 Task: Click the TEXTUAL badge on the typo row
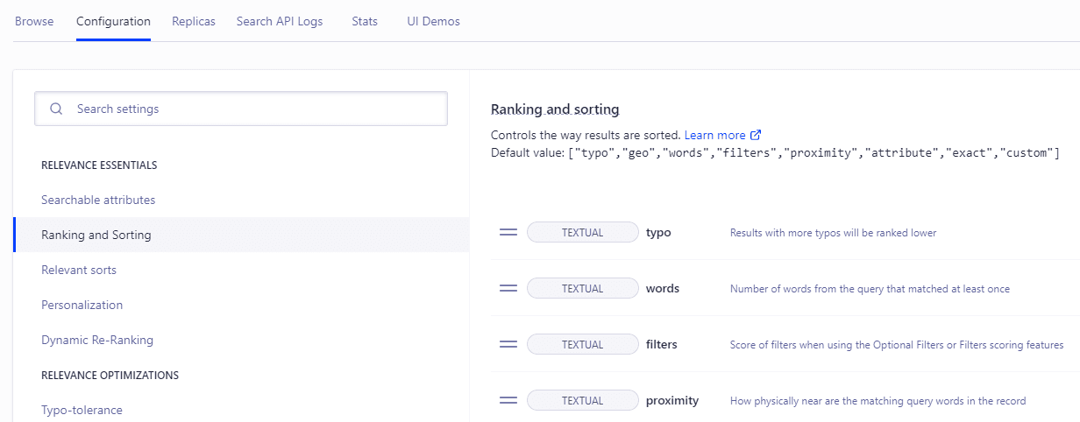(x=583, y=232)
